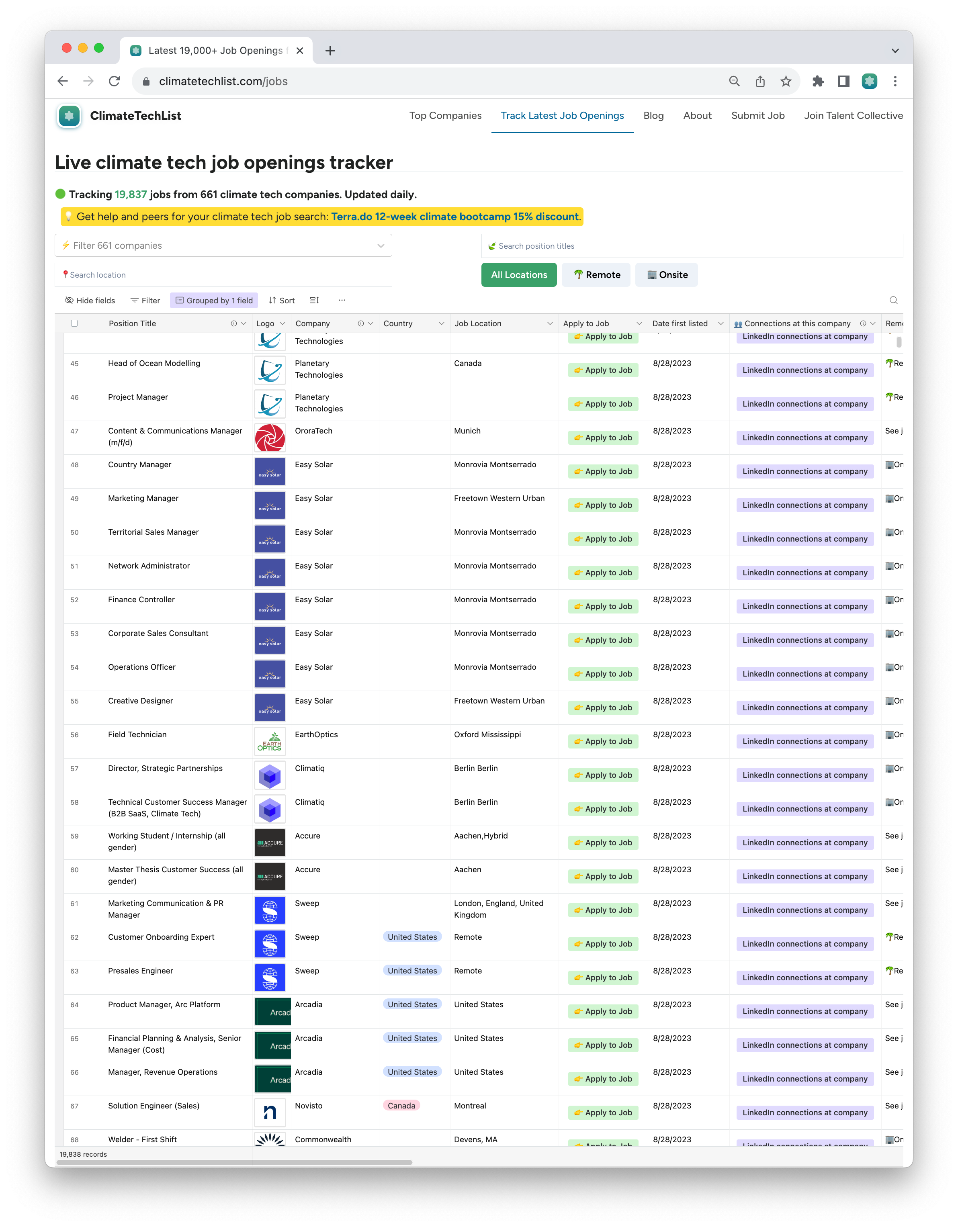
Task: Click the Sort button
Action: click(x=282, y=301)
